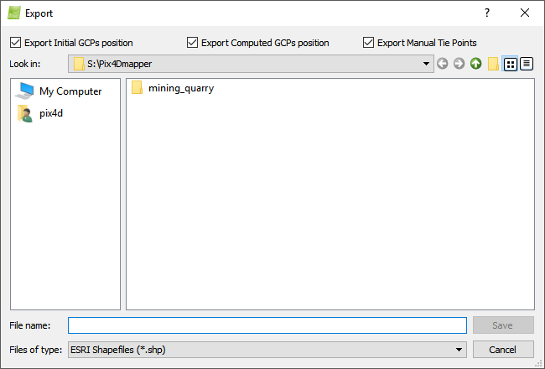Uncheck Export Initial GCPs position
The width and height of the screenshot is (545, 369).
click(16, 43)
